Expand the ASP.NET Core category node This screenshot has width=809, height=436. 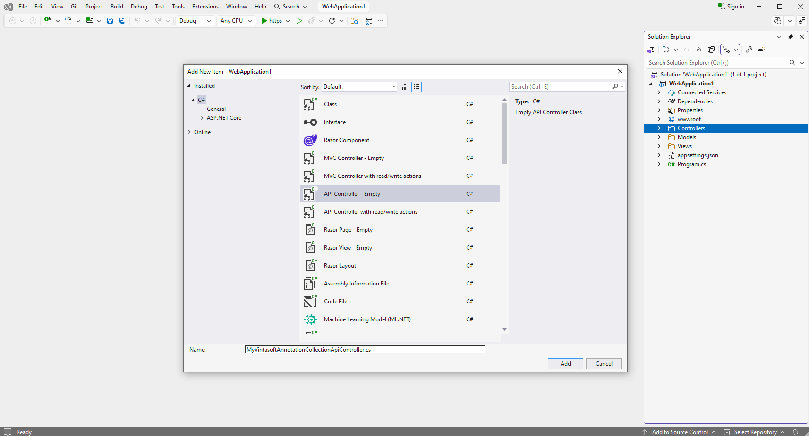click(x=202, y=118)
